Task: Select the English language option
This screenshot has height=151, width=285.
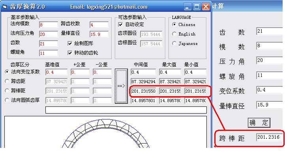Action: coord(174,34)
